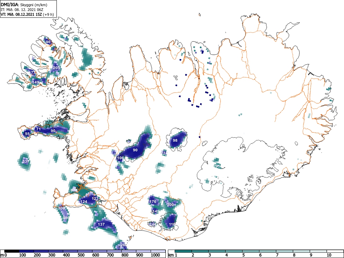Click the visibility value 106
This screenshot has width=344, height=258.
pyautogui.click(x=121, y=158)
